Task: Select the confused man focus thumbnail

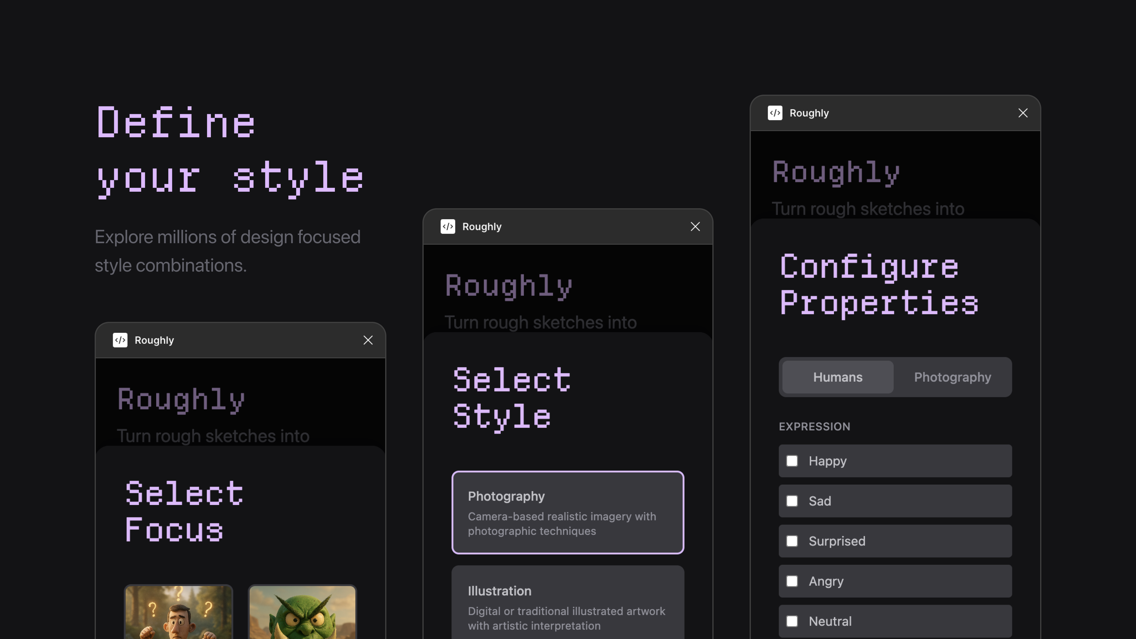Action: coord(179,612)
